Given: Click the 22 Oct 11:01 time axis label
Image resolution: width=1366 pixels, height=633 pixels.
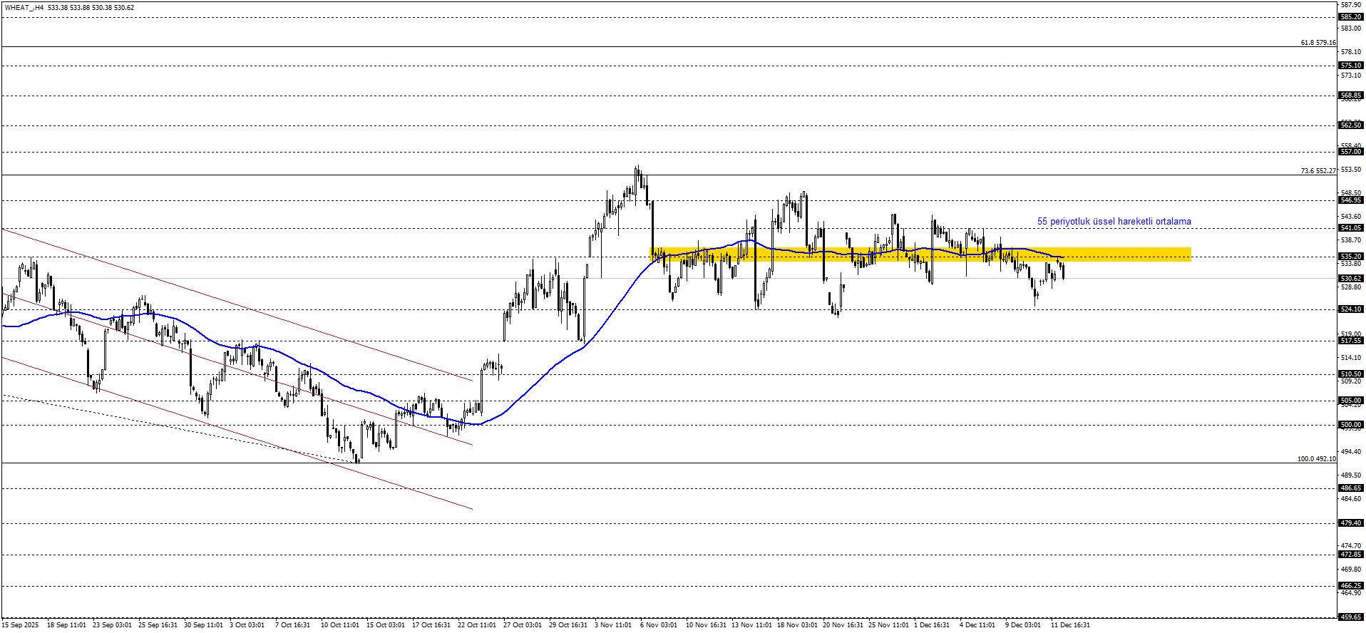Looking at the screenshot, I should (x=476, y=625).
